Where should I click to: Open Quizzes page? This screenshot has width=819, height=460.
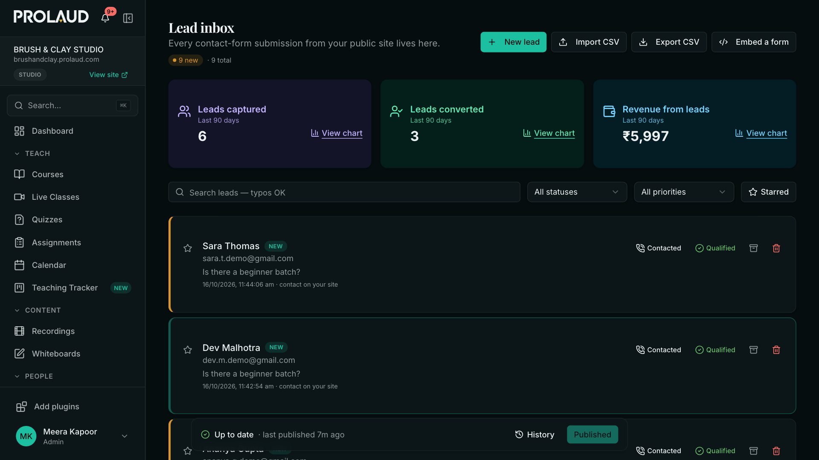(73, 219)
